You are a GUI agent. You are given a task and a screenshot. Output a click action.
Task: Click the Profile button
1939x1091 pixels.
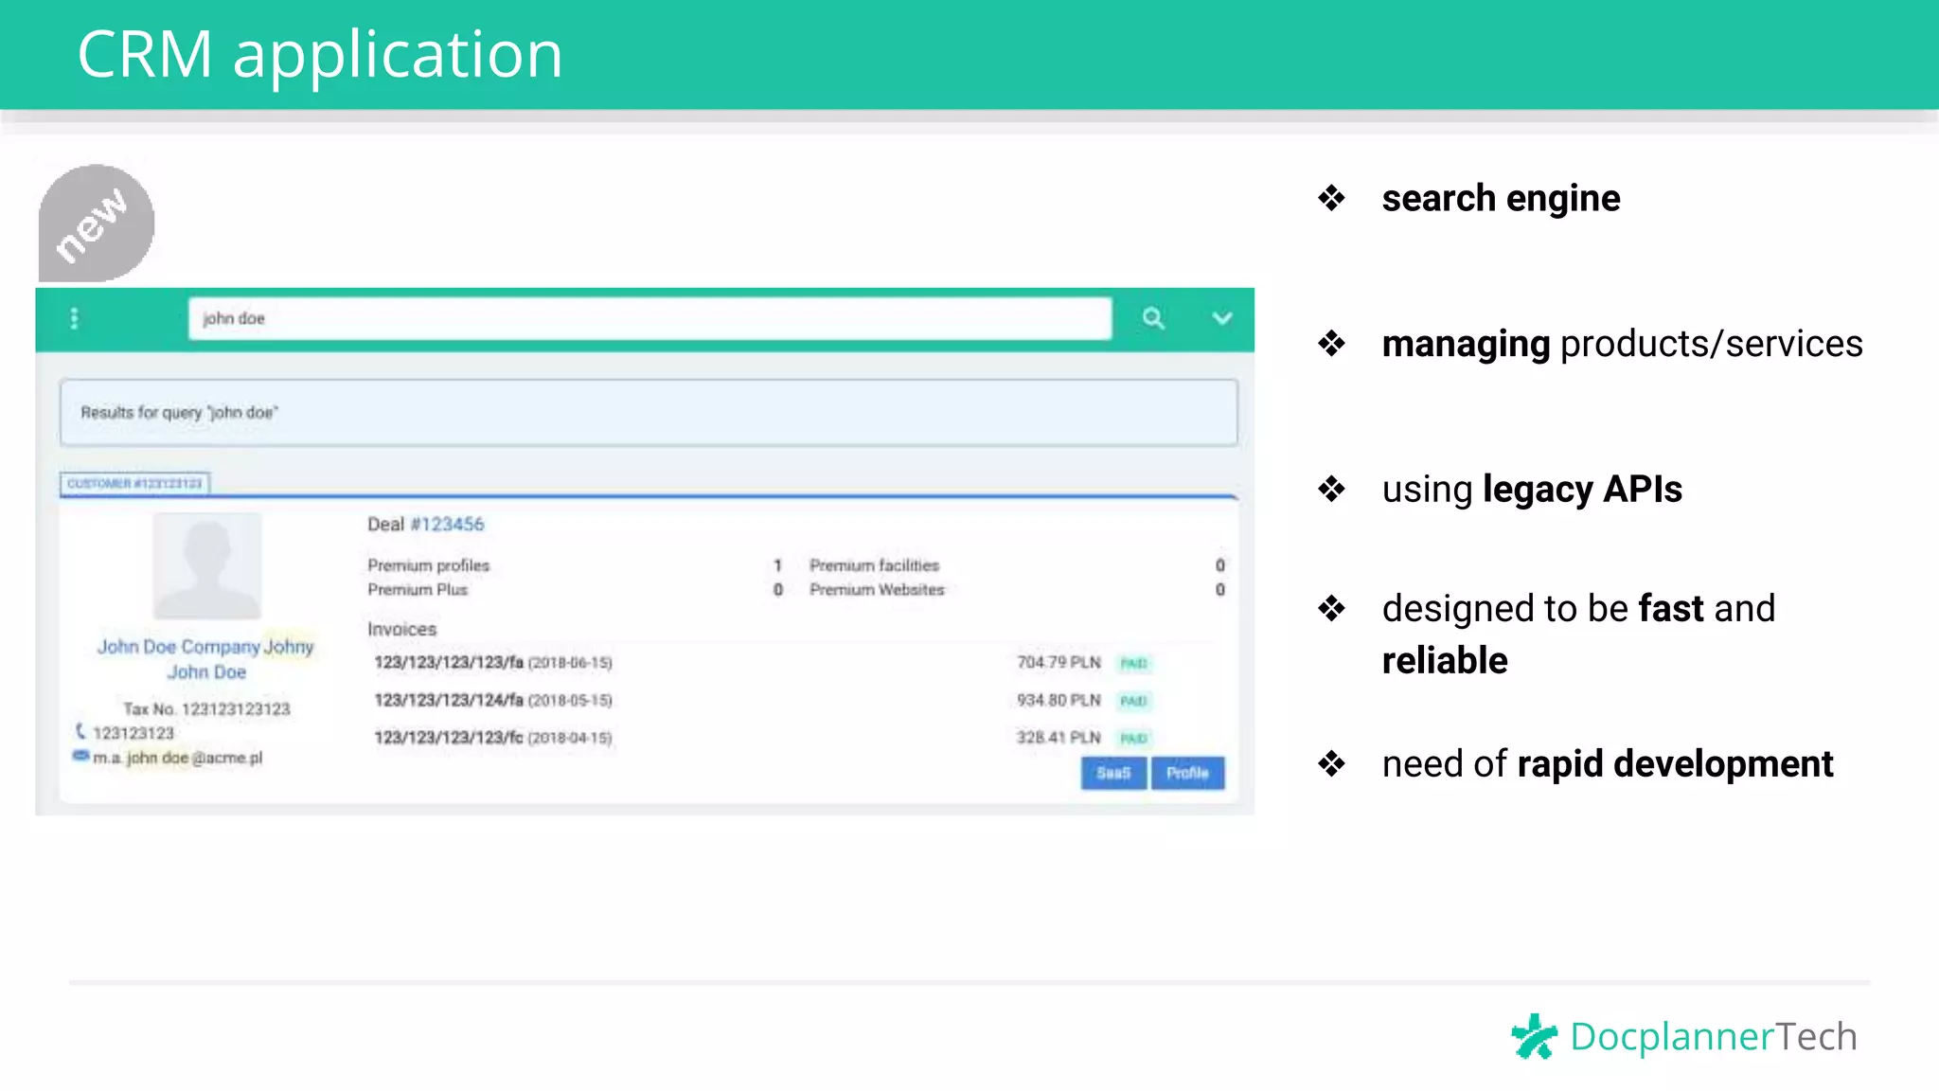(1187, 773)
